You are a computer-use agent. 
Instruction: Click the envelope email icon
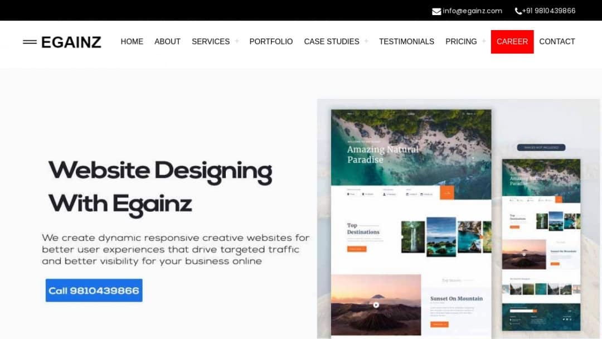pyautogui.click(x=436, y=12)
